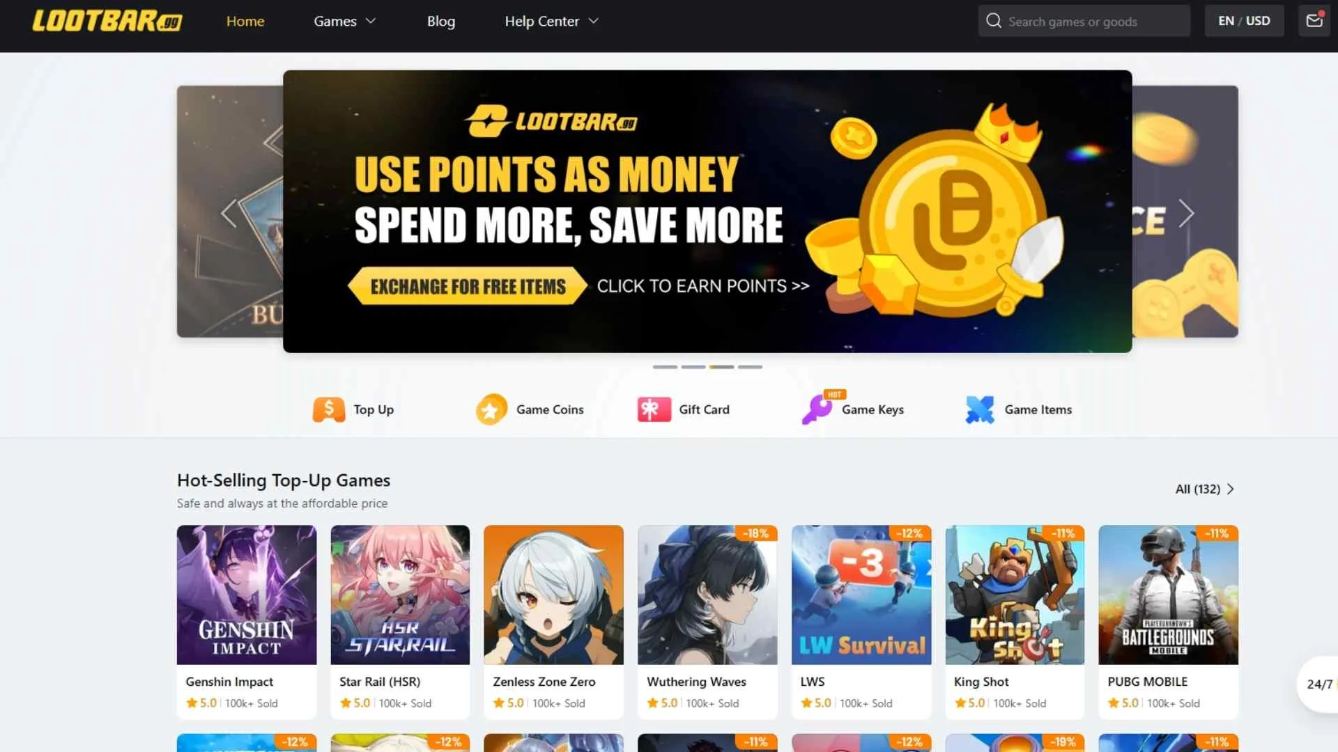Click the LOOTBAR logo in header

click(107, 21)
